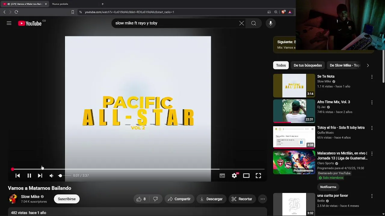Viewport: 385px width, 216px height.
Task: Open Brave Shields icon
Action: pos(283,12)
